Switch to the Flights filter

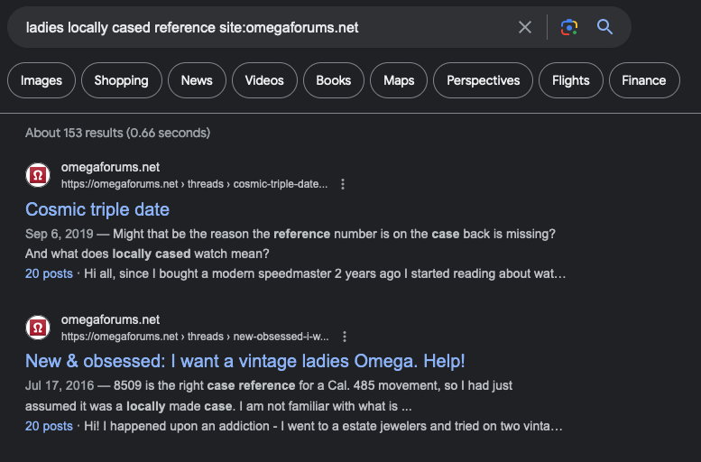click(x=570, y=80)
